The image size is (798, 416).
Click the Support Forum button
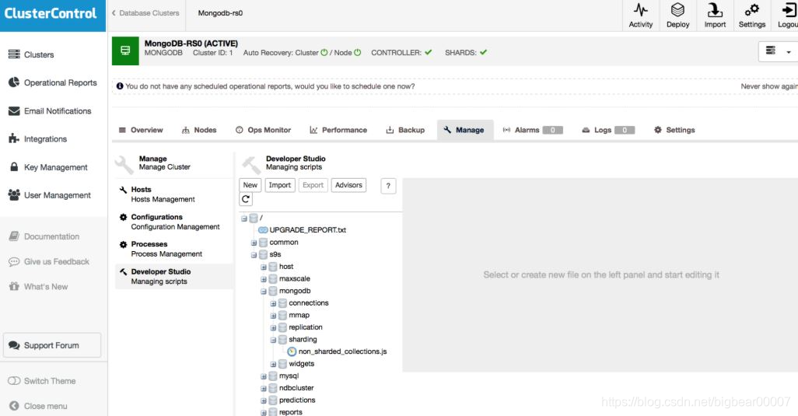coord(52,345)
